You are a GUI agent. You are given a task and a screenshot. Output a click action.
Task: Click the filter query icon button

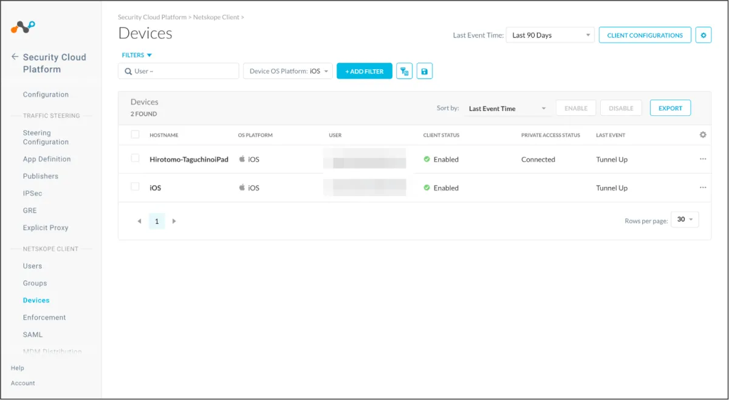pyautogui.click(x=404, y=72)
